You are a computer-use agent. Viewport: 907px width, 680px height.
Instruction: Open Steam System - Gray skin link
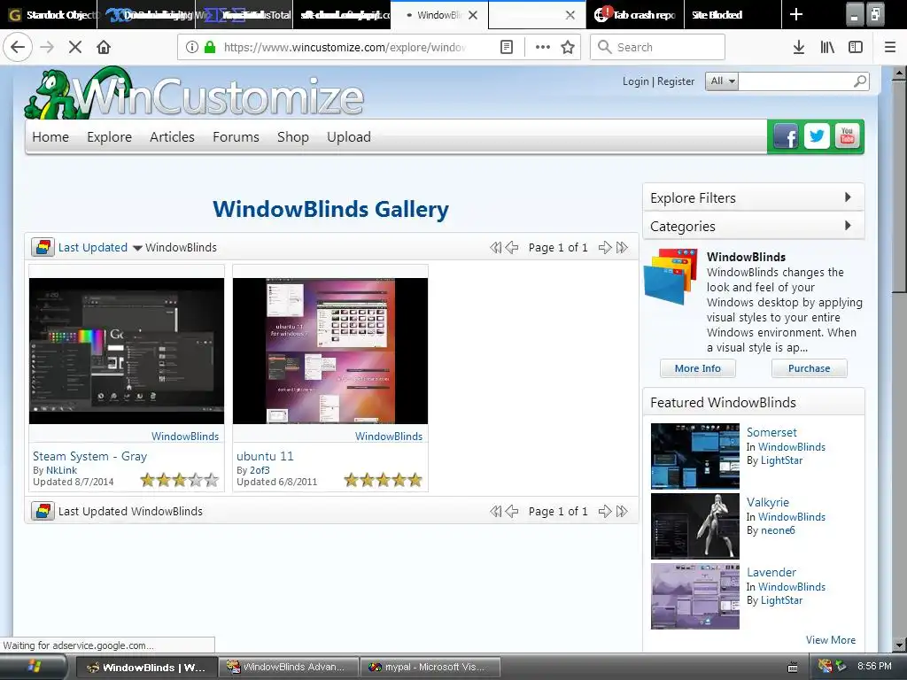coord(89,456)
